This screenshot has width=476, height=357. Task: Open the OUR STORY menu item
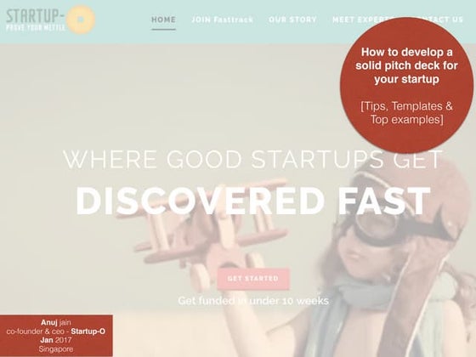tap(292, 20)
